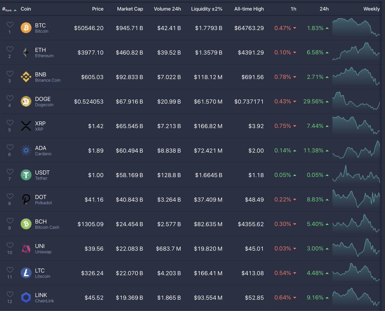This screenshot has height=311, width=385.
Task: Mark Cardano as favorite with heart
Action: [x=10, y=147]
